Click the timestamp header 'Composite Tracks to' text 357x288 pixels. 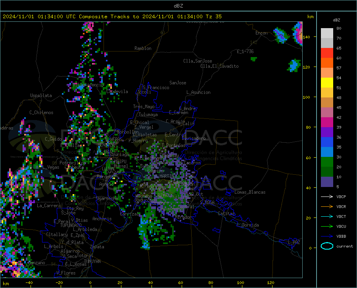[x=109, y=17]
